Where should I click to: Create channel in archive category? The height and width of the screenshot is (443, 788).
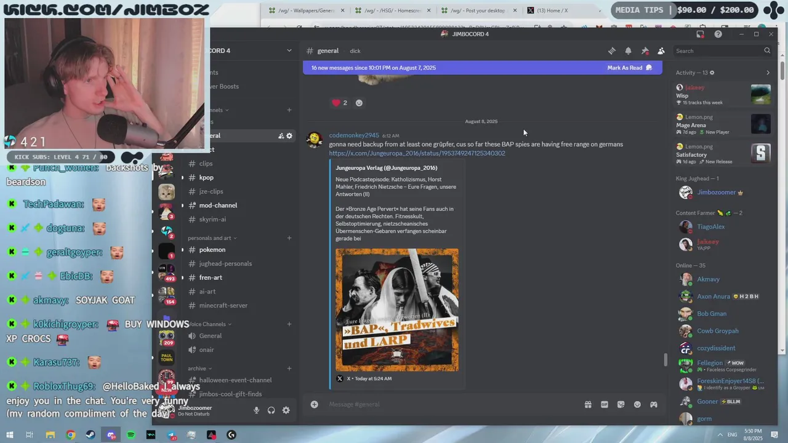[x=289, y=369]
